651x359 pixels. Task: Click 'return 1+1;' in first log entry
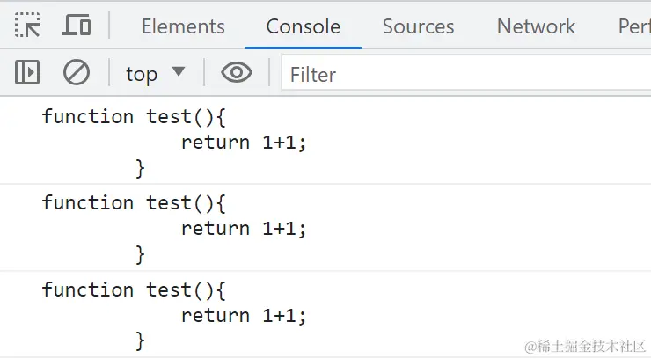[x=244, y=143]
